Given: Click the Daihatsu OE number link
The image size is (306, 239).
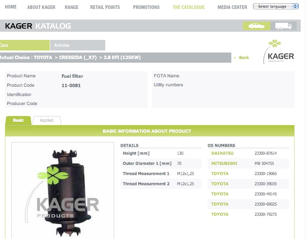Looking at the screenshot, I should click(223, 153).
